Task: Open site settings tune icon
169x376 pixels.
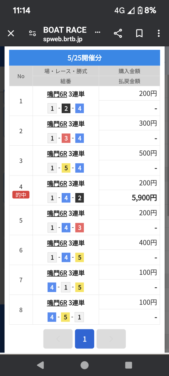Action: [32, 34]
